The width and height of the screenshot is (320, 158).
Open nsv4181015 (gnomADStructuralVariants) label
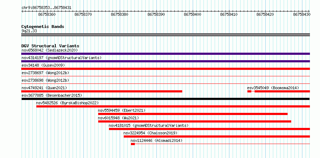point(148,125)
